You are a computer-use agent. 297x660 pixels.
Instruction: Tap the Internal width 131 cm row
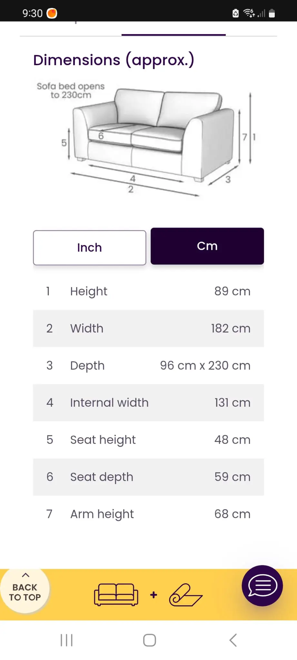click(x=148, y=403)
